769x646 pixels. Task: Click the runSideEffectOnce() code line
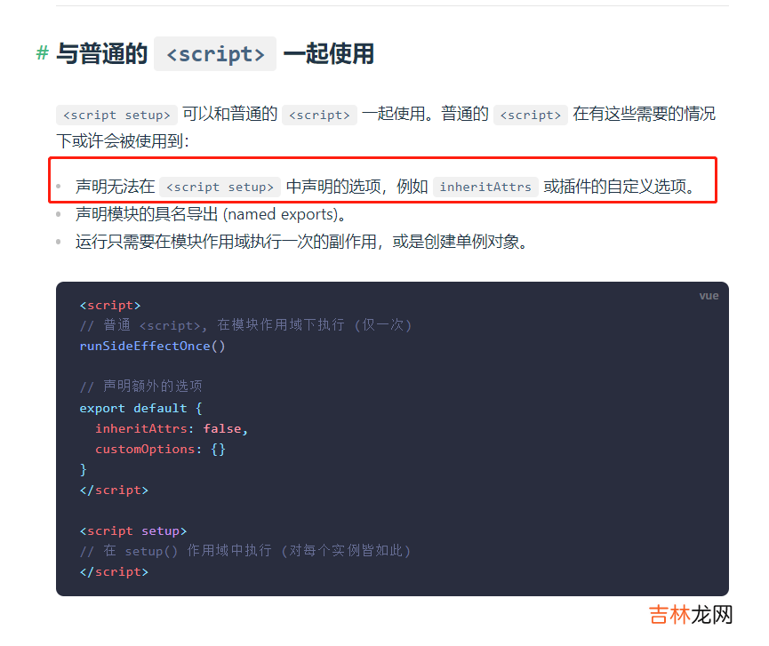point(152,346)
